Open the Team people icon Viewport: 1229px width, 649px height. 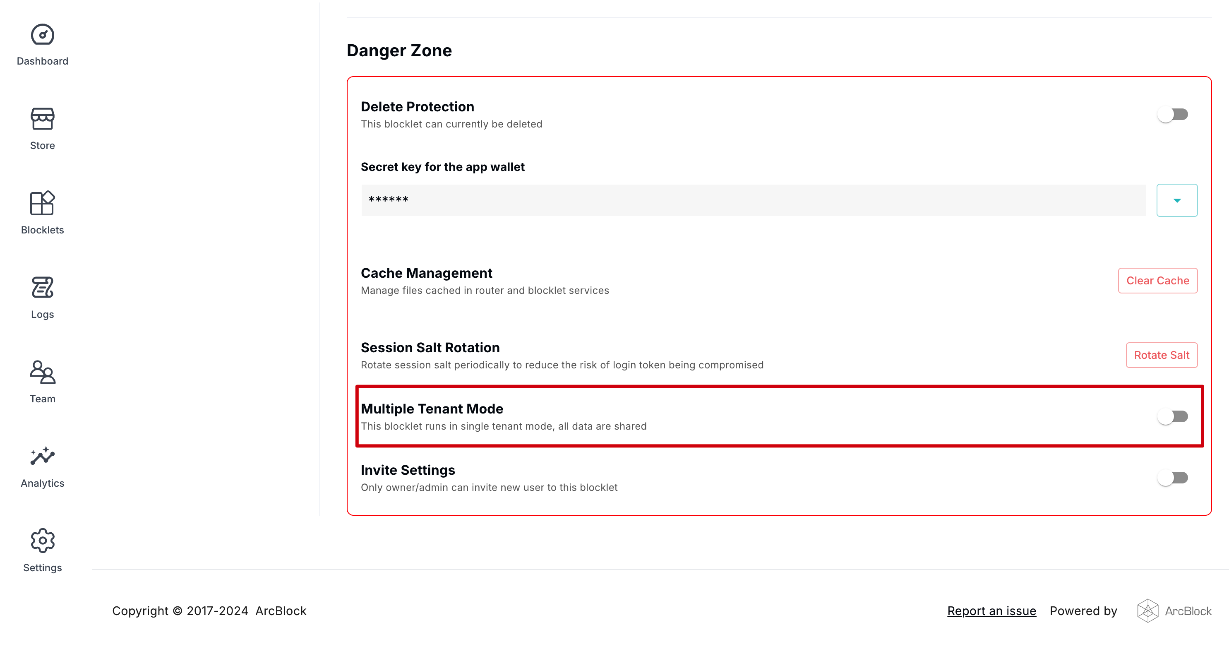click(x=43, y=372)
